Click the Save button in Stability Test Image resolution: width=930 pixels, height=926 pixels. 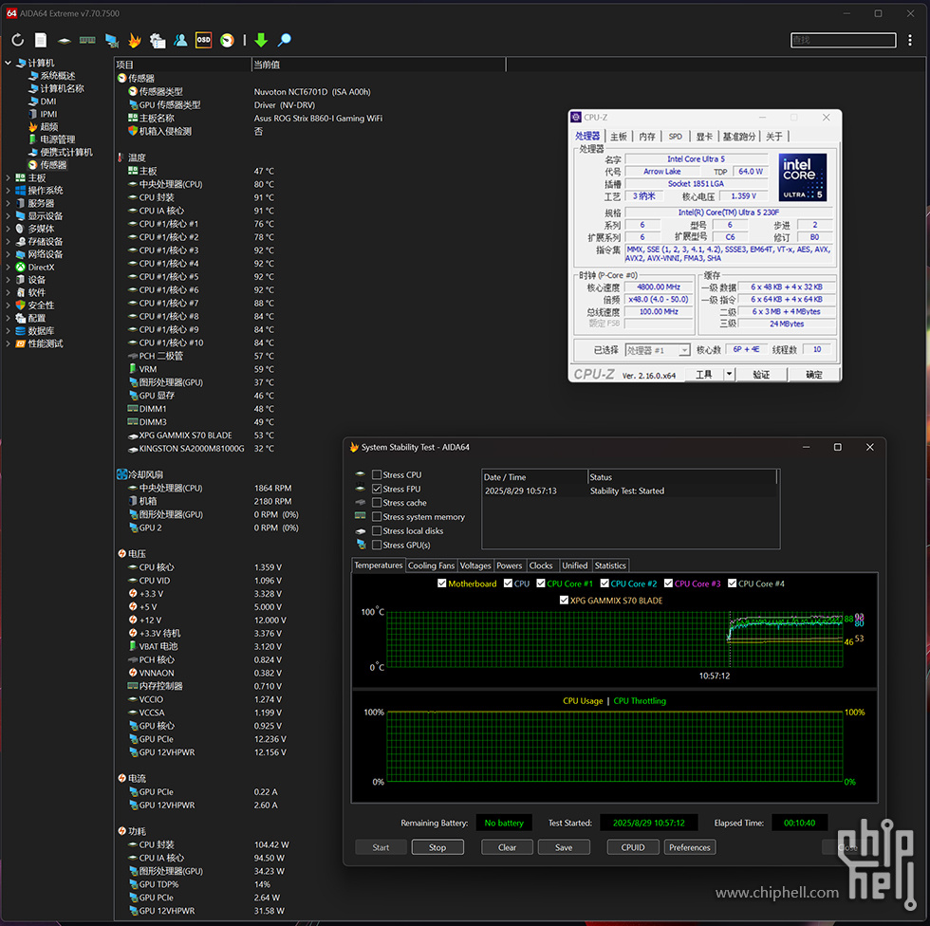tap(564, 847)
